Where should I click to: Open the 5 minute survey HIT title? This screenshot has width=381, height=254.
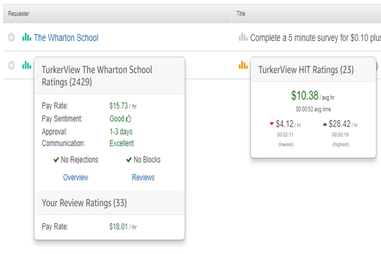point(314,38)
